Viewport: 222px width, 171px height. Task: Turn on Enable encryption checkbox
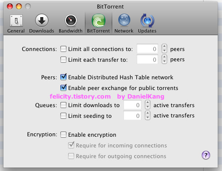pyautogui.click(x=63, y=135)
